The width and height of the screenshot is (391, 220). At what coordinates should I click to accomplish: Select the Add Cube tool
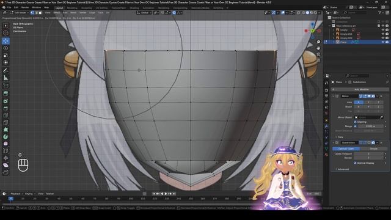[5, 86]
